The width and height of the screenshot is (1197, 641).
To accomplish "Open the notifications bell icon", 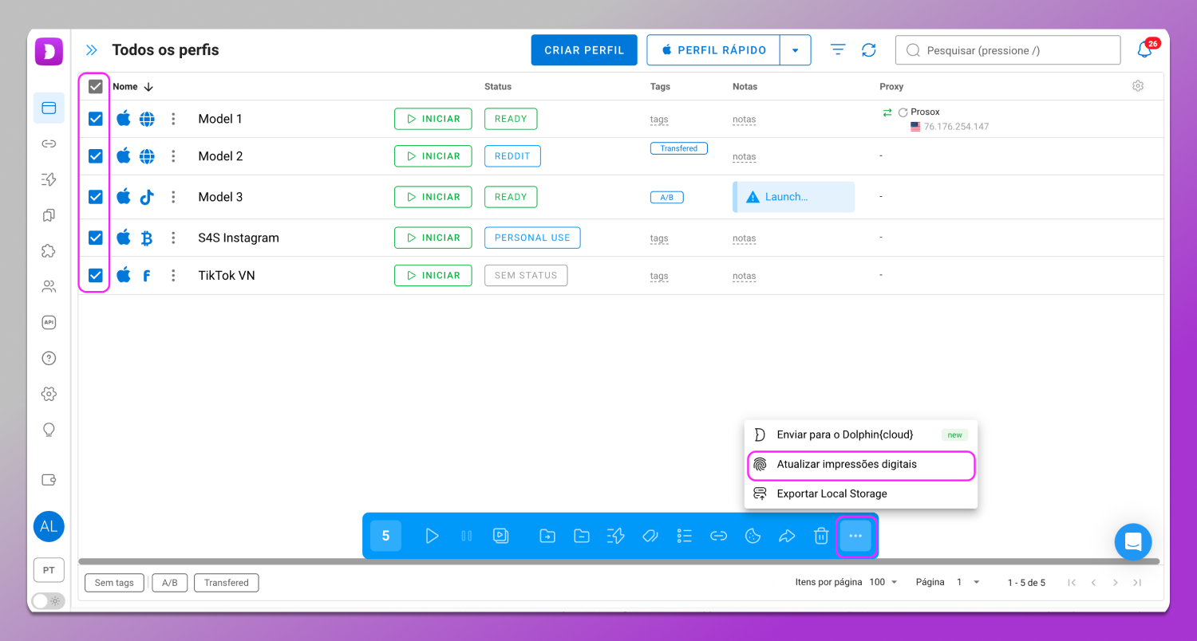I will pos(1144,50).
